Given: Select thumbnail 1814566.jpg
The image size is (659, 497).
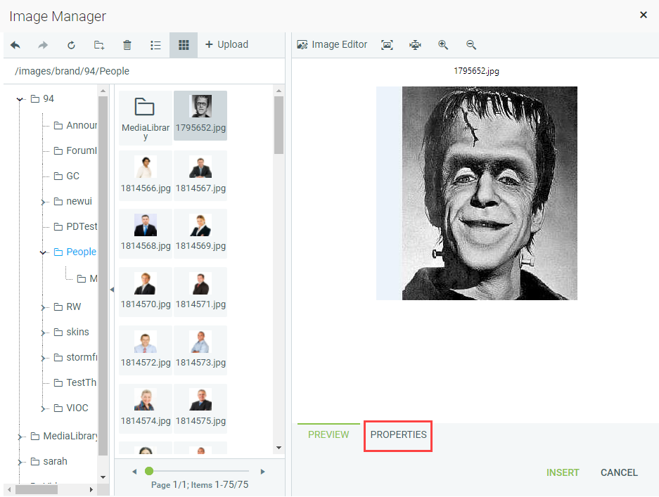Looking at the screenshot, I should (146, 176).
